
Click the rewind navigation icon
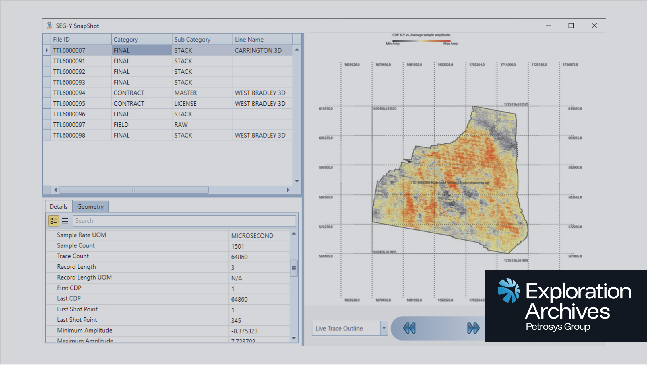409,328
